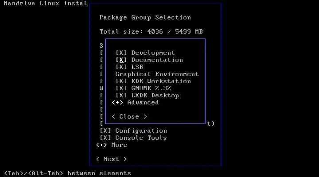This screenshot has height=177, width=319.
Task: Toggle the GNOME 2.32 checkbox
Action: coord(121,88)
